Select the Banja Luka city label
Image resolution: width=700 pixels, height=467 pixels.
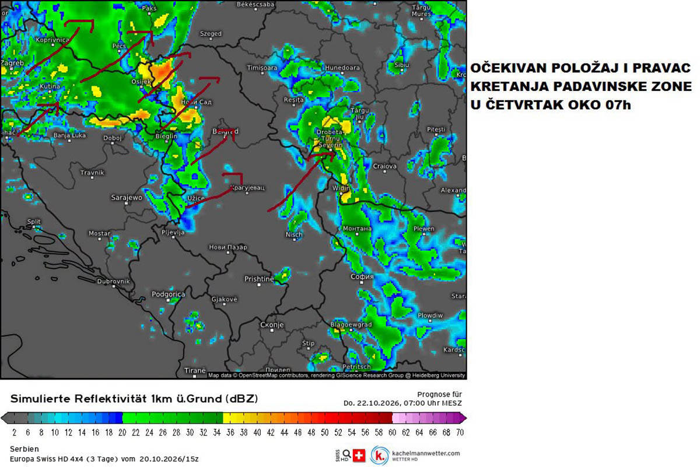tap(69, 135)
